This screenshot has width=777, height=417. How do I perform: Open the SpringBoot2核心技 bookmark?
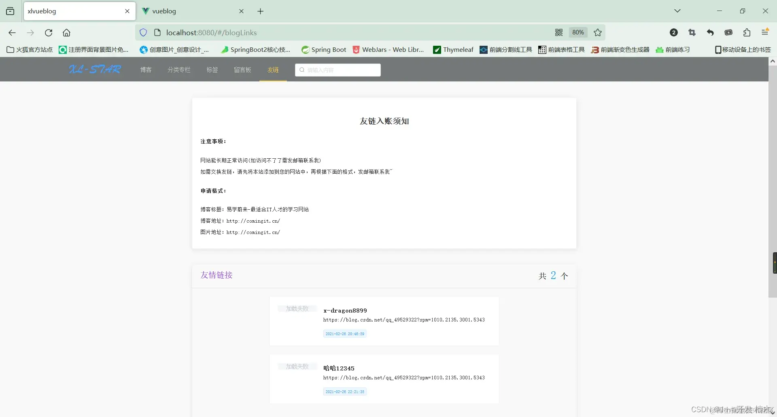click(256, 49)
